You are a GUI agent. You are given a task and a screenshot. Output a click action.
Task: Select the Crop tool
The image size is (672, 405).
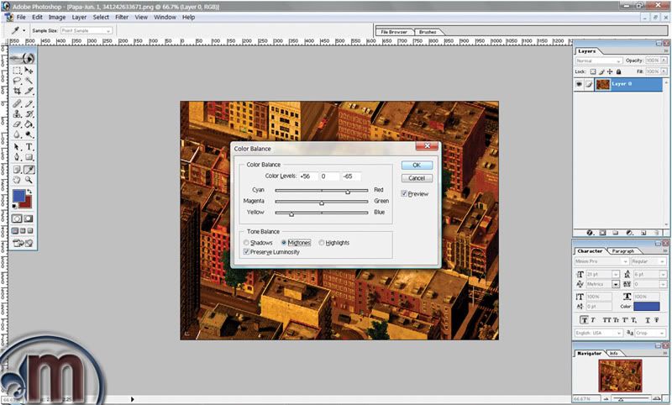[x=17, y=91]
